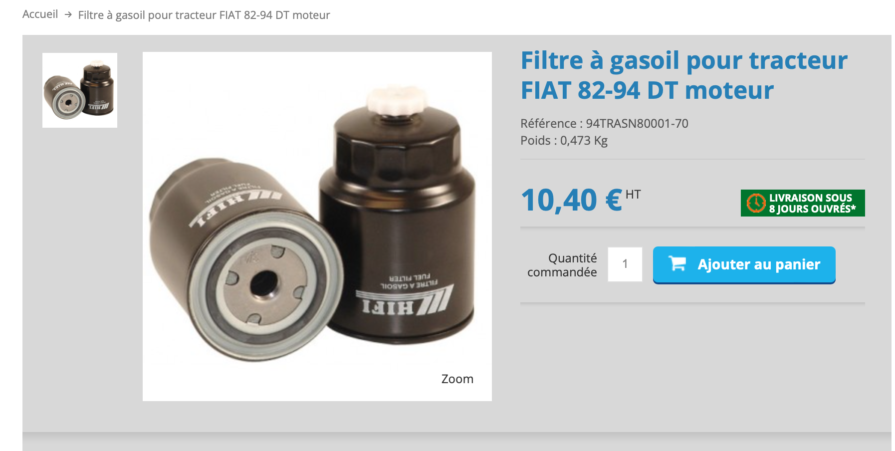The image size is (895, 451).
Task: Click the 10,40 € price
Action: point(572,201)
